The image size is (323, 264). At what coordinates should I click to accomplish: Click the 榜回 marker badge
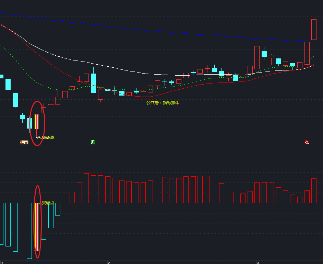(24, 142)
